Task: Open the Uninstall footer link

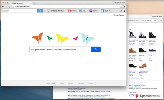Action: click(81, 83)
